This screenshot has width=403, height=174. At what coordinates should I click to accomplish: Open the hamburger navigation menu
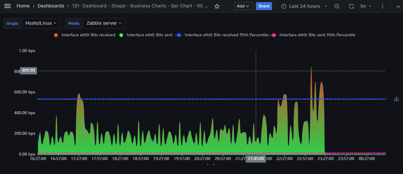(x=7, y=6)
